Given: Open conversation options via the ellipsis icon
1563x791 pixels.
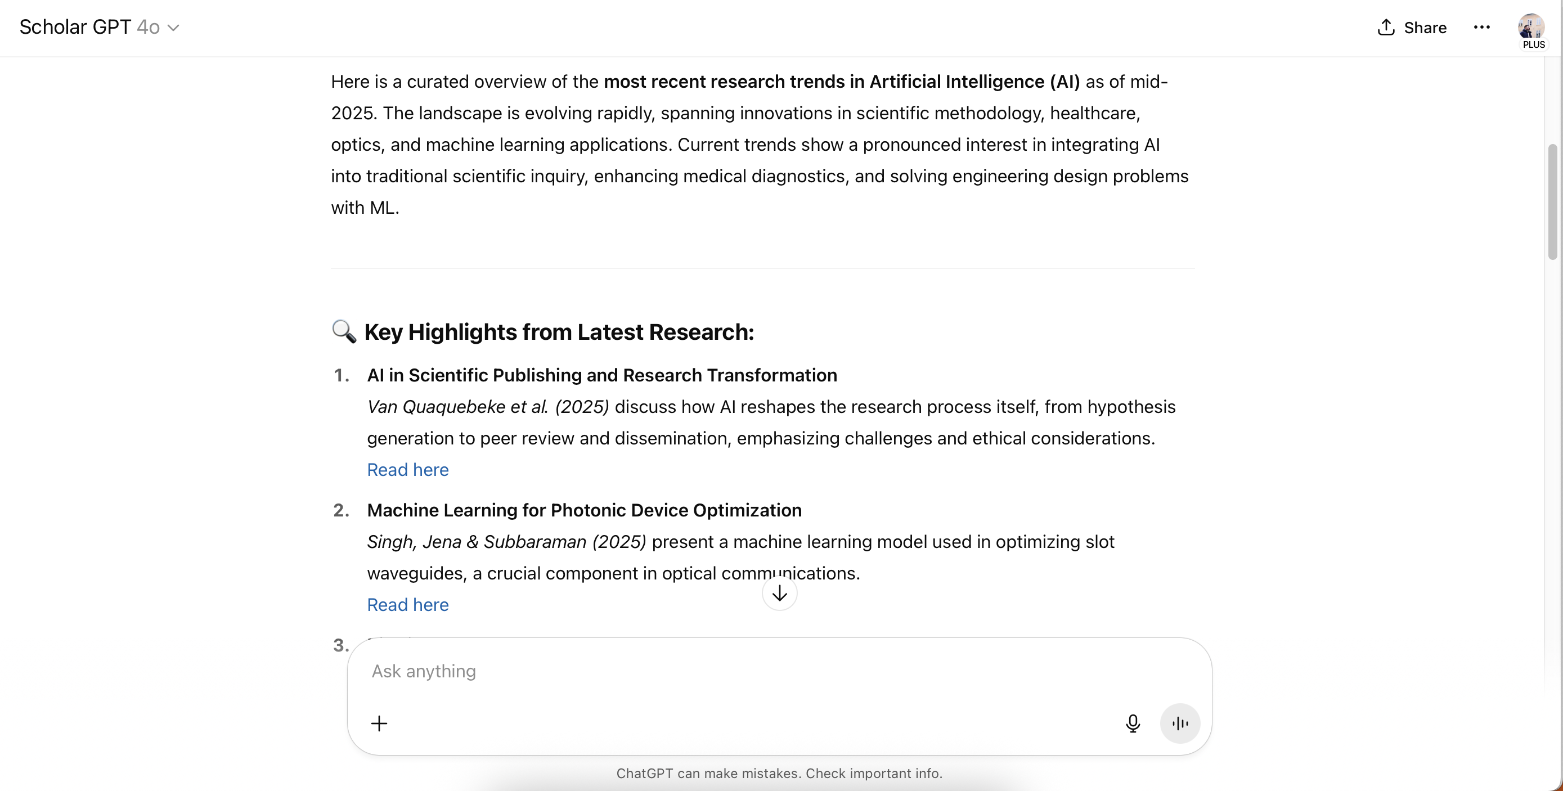Looking at the screenshot, I should coord(1483,28).
